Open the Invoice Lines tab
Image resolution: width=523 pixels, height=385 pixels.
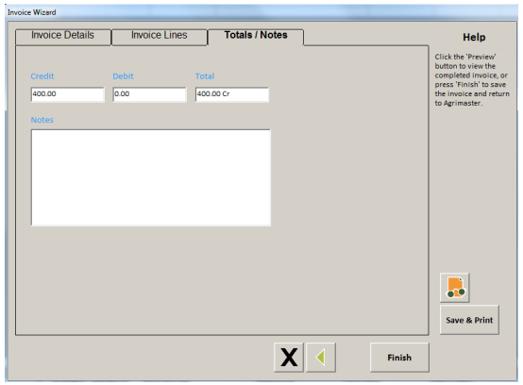click(160, 37)
